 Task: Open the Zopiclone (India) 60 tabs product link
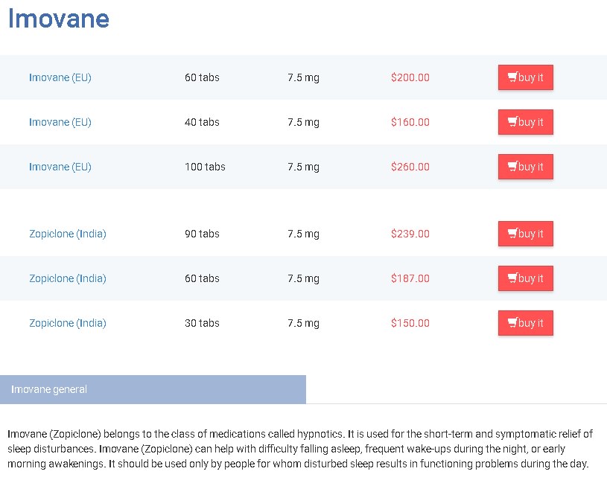pos(68,278)
